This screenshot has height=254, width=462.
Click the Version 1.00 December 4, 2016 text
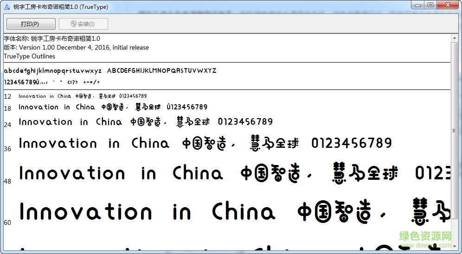(x=84, y=47)
